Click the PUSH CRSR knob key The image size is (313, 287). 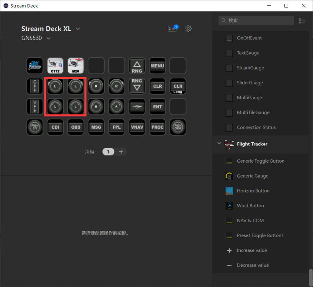click(x=178, y=127)
